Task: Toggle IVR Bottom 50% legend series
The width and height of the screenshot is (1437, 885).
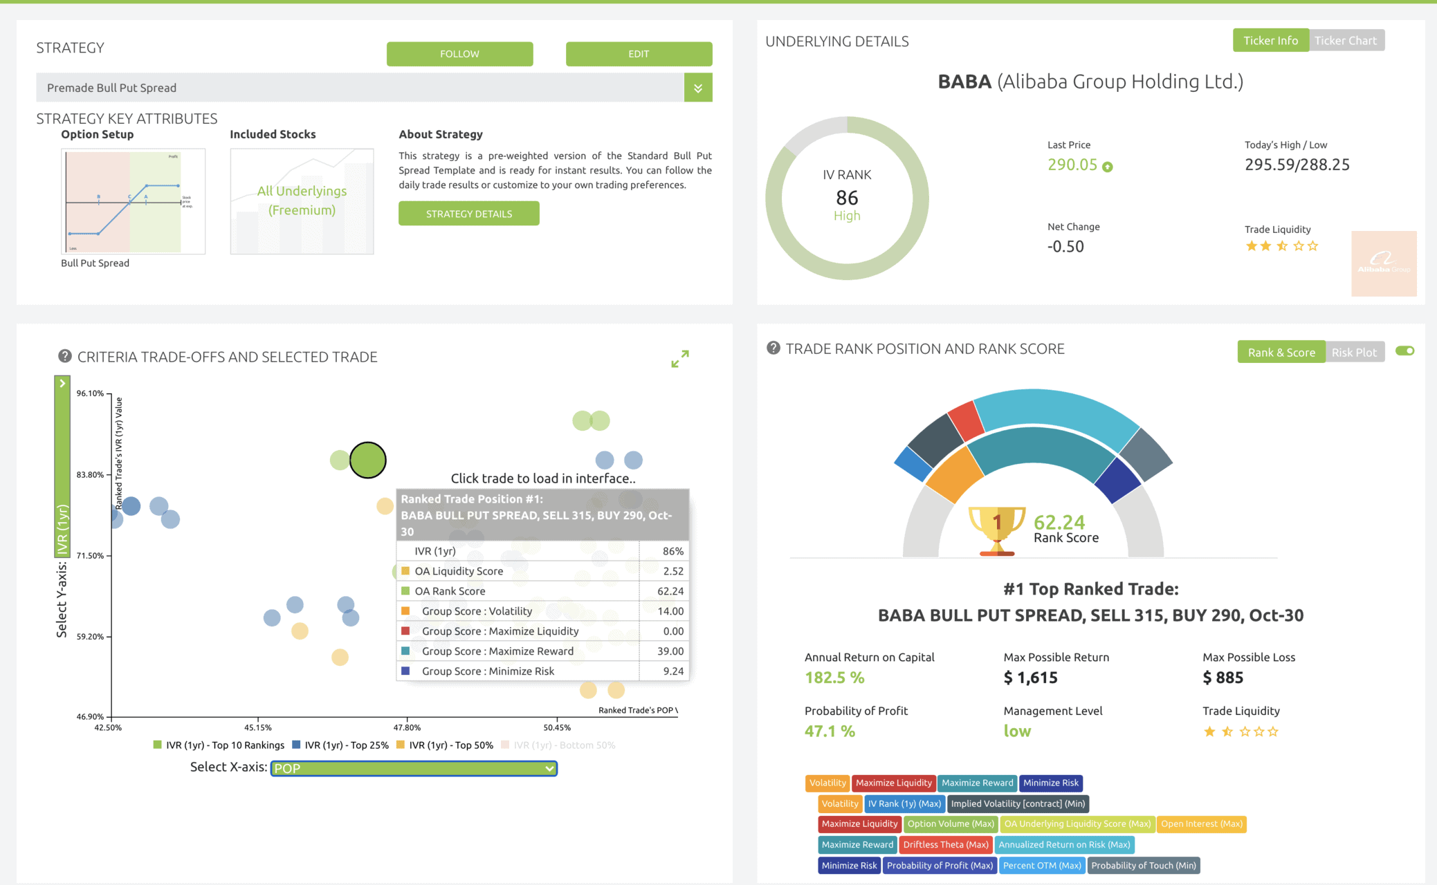Action: 558,745
